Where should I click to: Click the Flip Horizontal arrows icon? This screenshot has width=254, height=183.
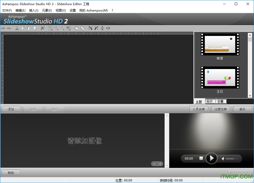(108, 28)
